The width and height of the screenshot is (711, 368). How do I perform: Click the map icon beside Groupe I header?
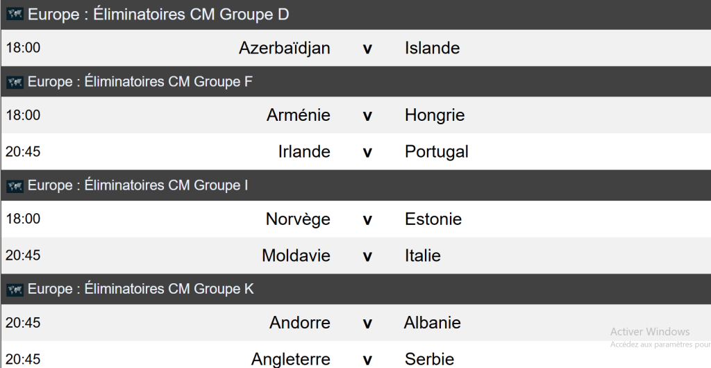pyautogui.click(x=15, y=186)
